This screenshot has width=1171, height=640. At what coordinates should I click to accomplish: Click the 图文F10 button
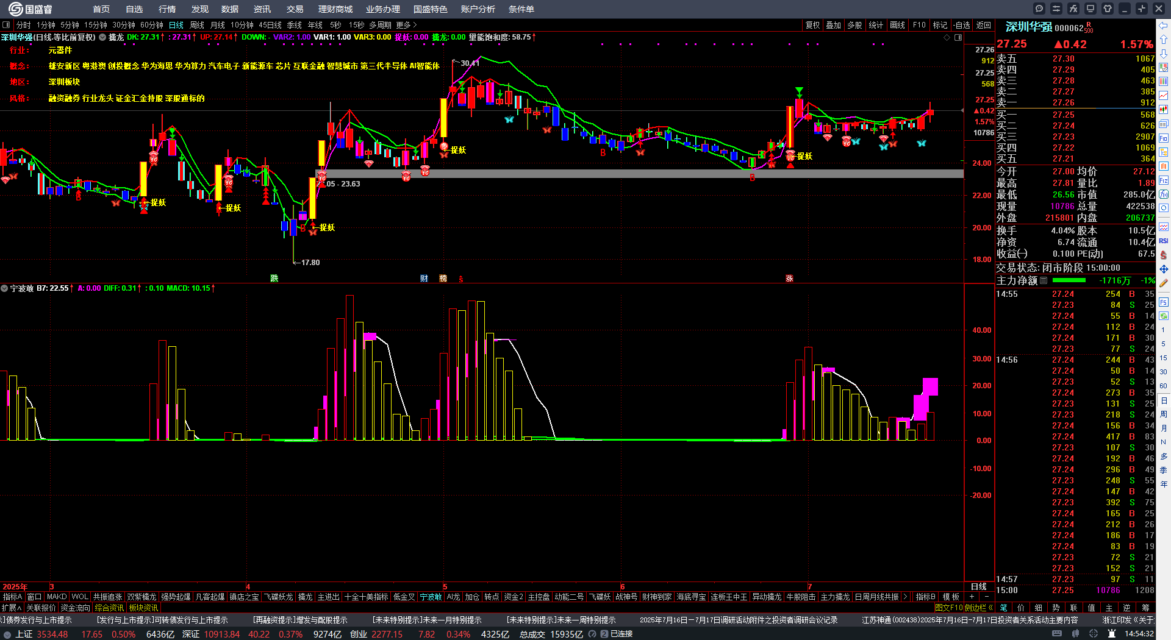[x=948, y=608]
